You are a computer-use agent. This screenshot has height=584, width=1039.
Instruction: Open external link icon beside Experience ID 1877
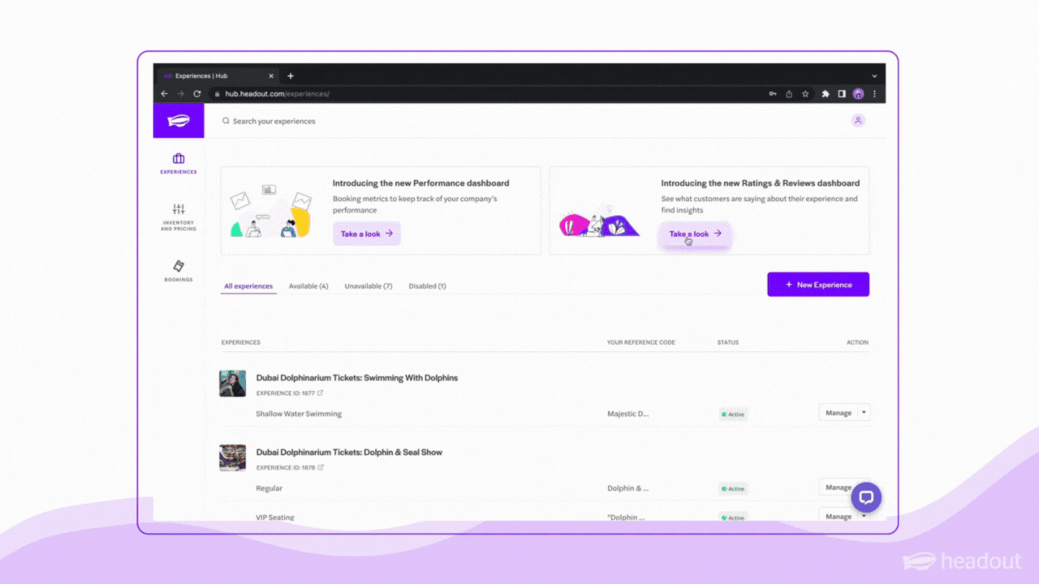(x=320, y=393)
